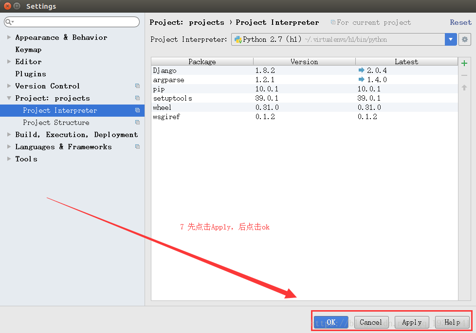Click argparse latest version 1.4.0
Screen dimensions: 476x333
click(x=377, y=79)
